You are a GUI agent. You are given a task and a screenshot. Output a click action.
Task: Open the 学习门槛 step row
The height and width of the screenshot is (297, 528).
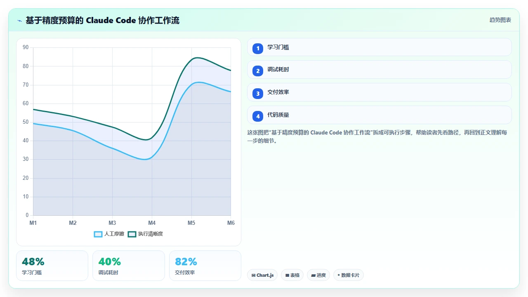[x=379, y=47]
